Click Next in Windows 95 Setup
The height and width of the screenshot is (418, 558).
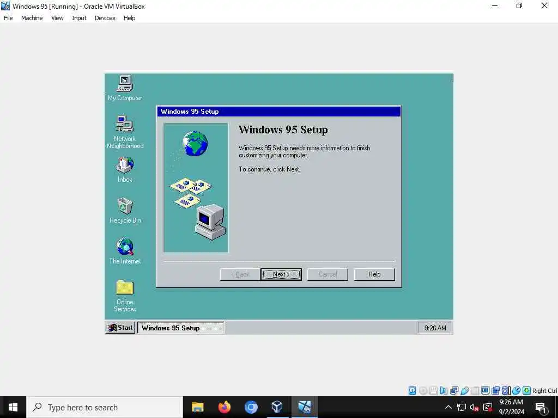pos(281,274)
